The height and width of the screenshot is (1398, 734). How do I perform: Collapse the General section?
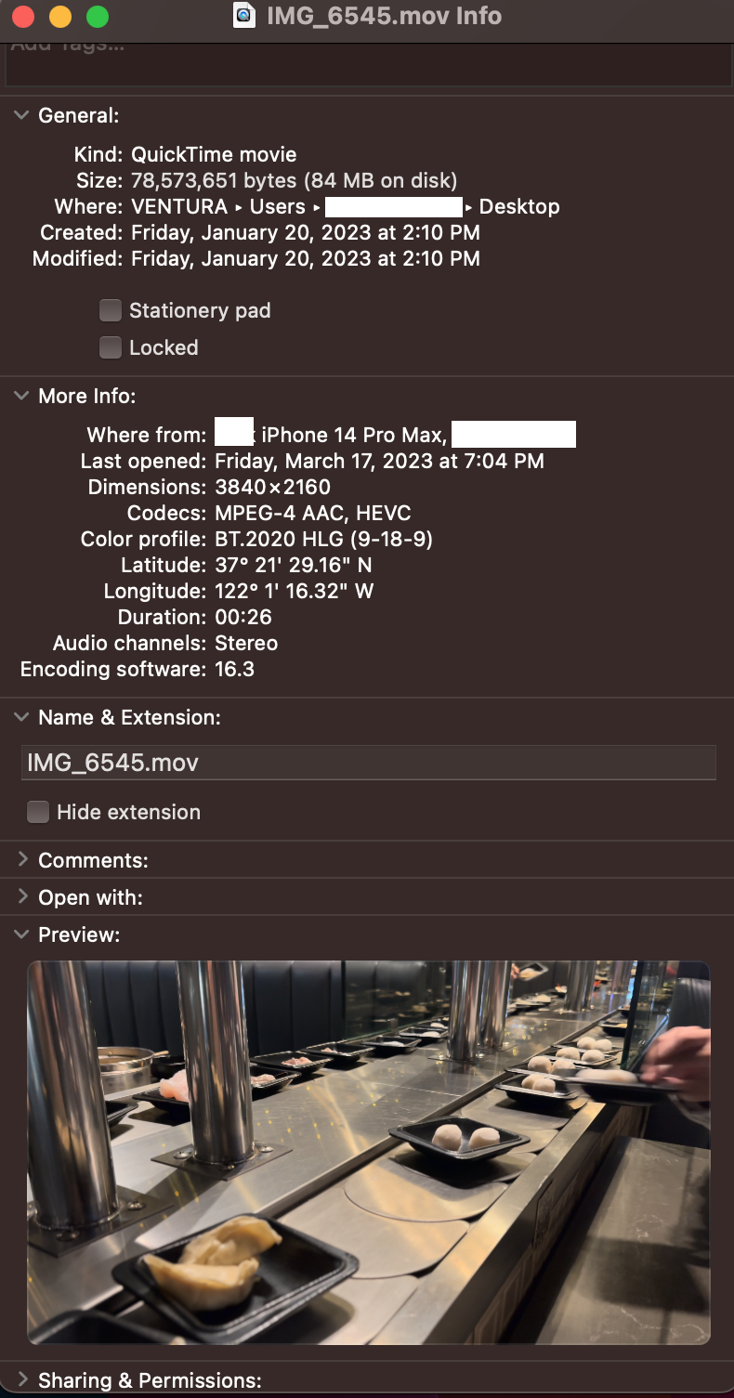pos(21,115)
